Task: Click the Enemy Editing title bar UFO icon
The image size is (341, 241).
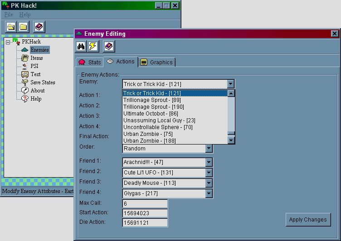Action: tap(79, 34)
